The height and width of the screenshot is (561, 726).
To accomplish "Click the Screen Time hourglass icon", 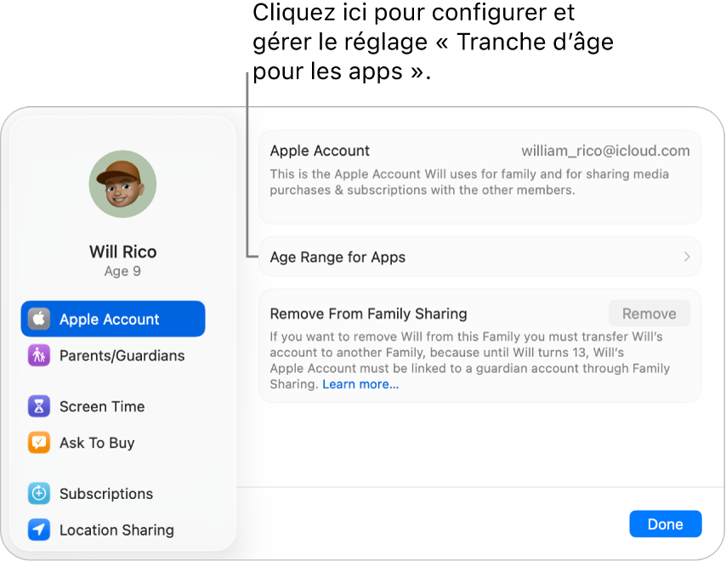I will tap(39, 406).
